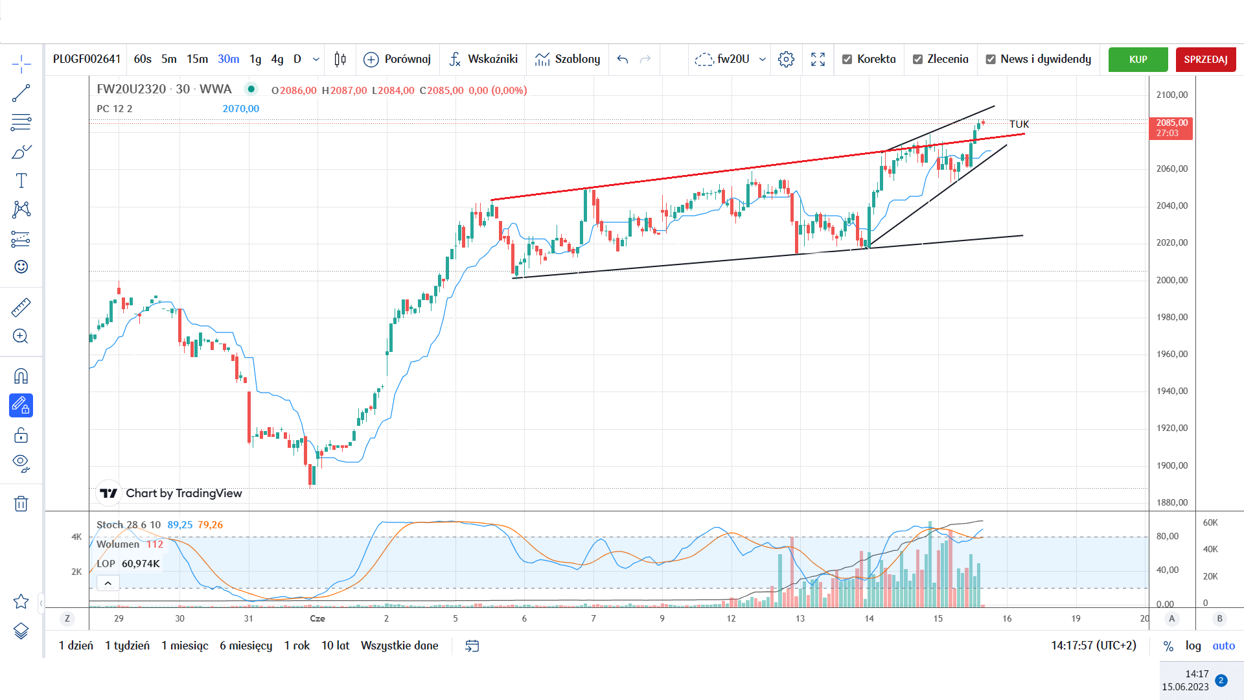
Task: Click the red SPRZEDAJ button
Action: 1206,60
